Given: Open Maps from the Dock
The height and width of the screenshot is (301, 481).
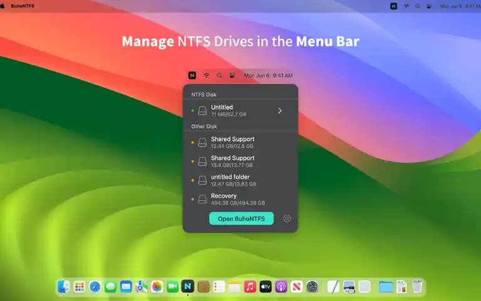Looking at the screenshot, I should pyautogui.click(x=142, y=287).
